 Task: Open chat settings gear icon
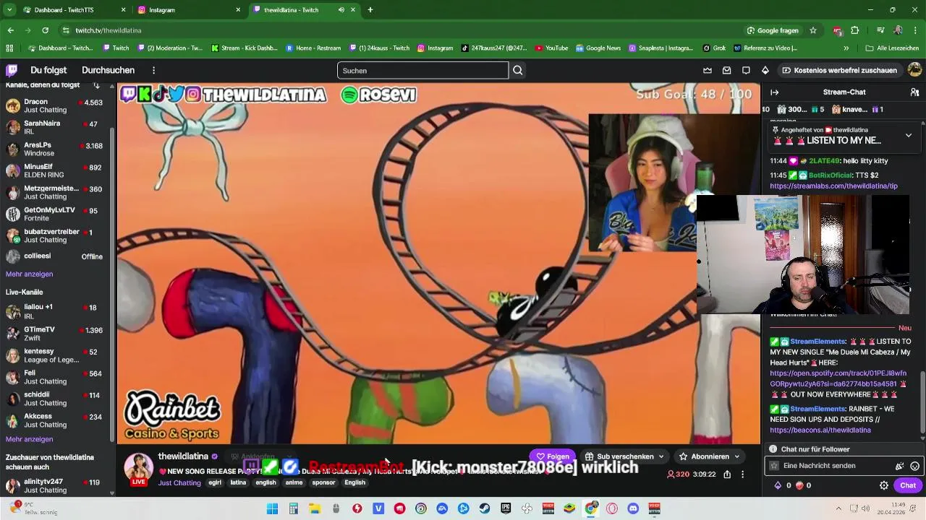point(883,485)
